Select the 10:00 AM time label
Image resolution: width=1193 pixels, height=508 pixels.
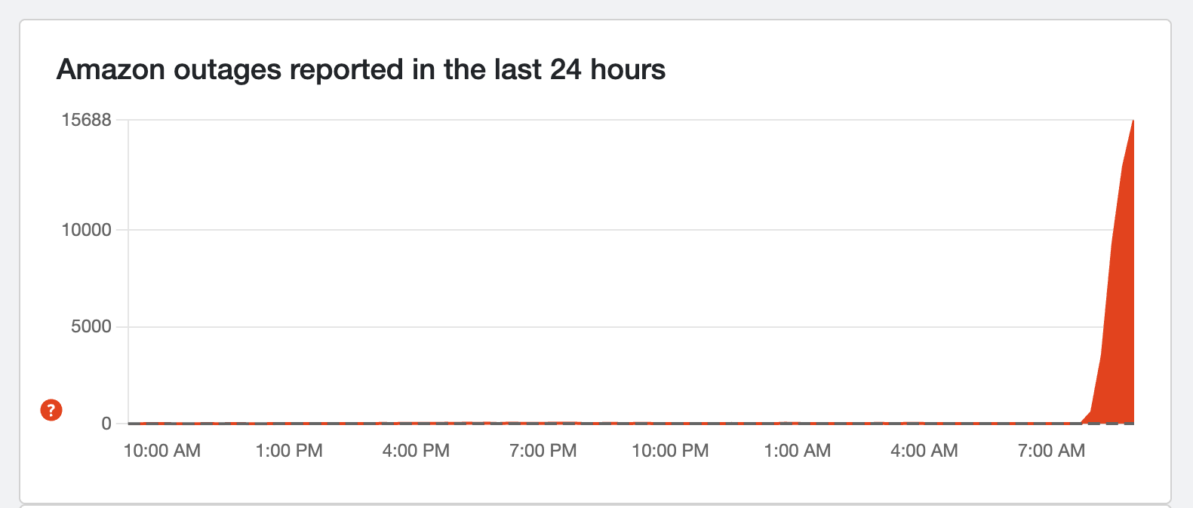pos(162,451)
